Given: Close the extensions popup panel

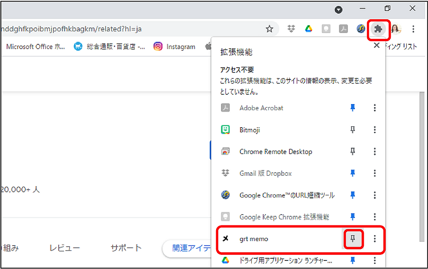Looking at the screenshot, I should [x=377, y=45].
